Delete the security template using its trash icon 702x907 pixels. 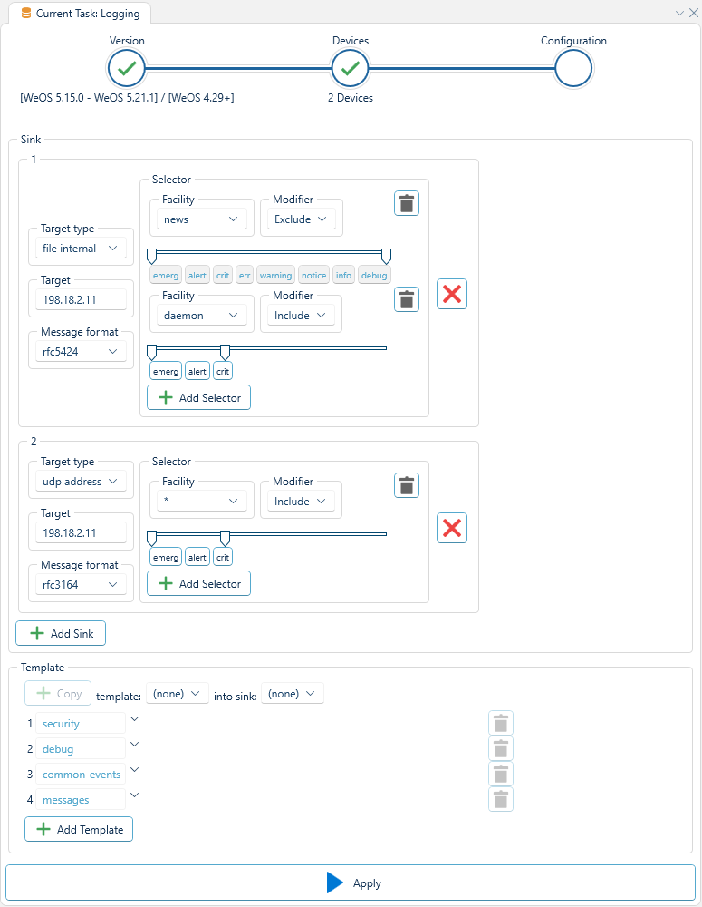click(501, 723)
